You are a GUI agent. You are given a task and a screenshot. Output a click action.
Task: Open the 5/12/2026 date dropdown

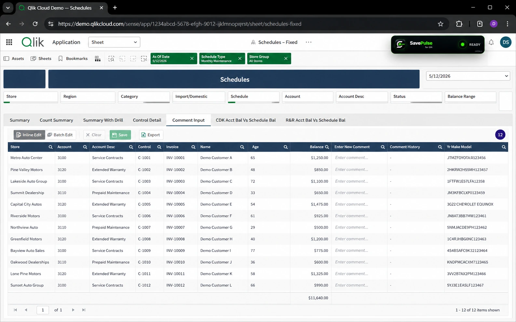[468, 76]
